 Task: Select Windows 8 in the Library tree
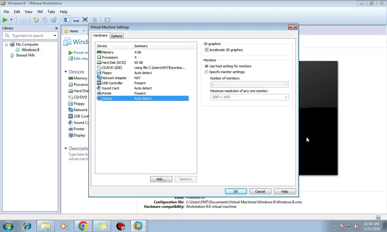(x=30, y=50)
